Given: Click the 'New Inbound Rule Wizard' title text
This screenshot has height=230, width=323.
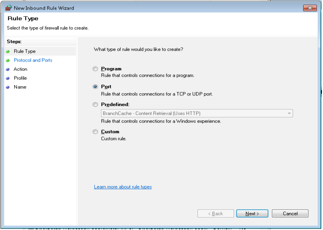Looking at the screenshot, I should [x=44, y=8].
